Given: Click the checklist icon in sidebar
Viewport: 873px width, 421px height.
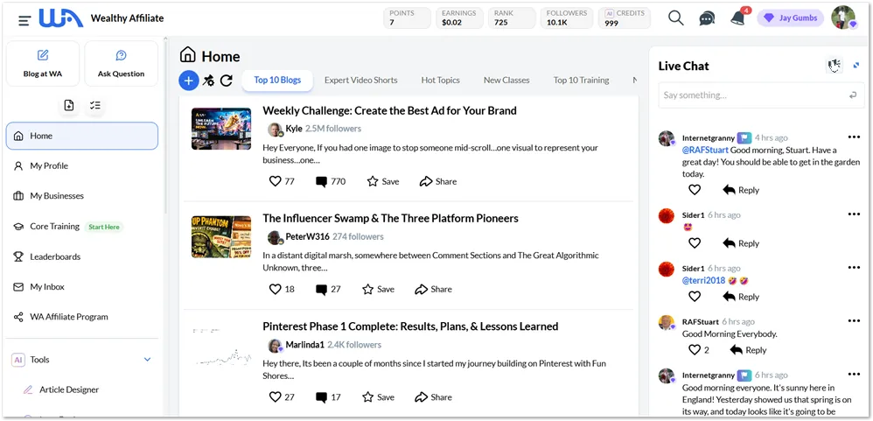Looking at the screenshot, I should tap(95, 105).
